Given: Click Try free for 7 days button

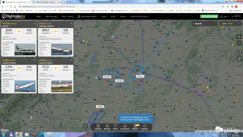Looking at the screenshot, I should [x=209, y=16].
